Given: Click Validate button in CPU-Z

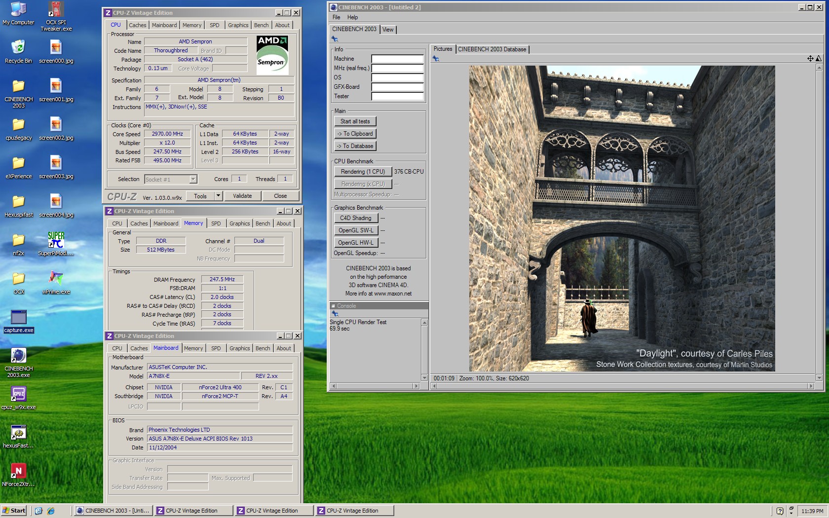Looking at the screenshot, I should [x=242, y=196].
